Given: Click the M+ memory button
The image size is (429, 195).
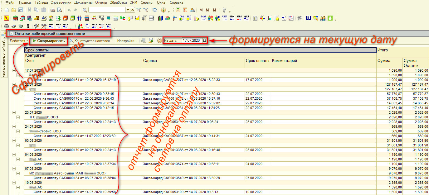Looking at the screenshot, I should click(208, 10).
